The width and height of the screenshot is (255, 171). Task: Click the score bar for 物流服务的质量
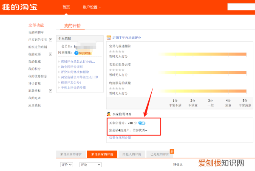pos(202,91)
